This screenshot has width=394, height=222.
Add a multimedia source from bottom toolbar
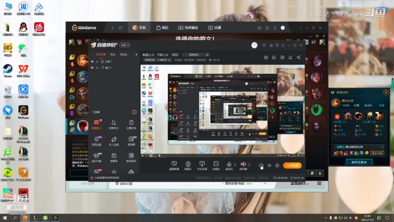[216, 166]
